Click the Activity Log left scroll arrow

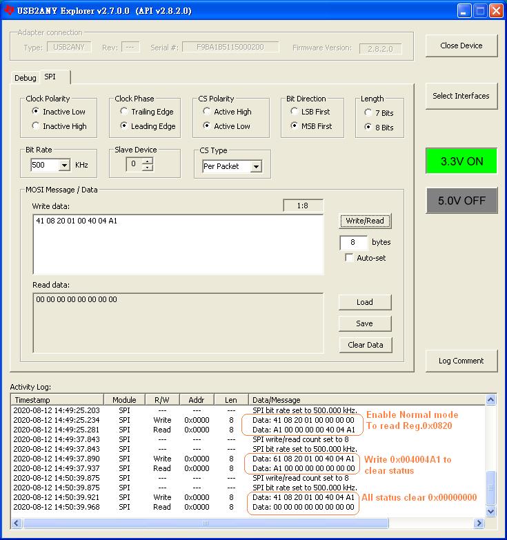click(x=16, y=523)
